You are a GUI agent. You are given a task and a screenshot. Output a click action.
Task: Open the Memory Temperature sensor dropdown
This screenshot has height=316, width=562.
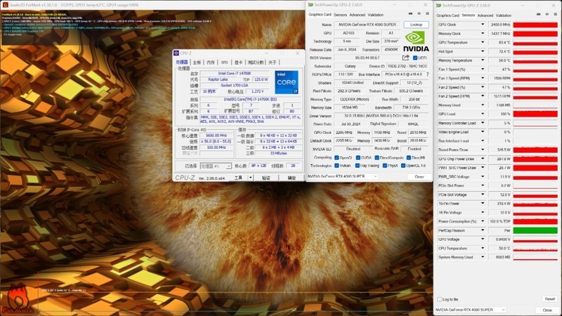coord(483,60)
